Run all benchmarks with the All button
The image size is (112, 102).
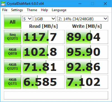[x=13, y=22]
